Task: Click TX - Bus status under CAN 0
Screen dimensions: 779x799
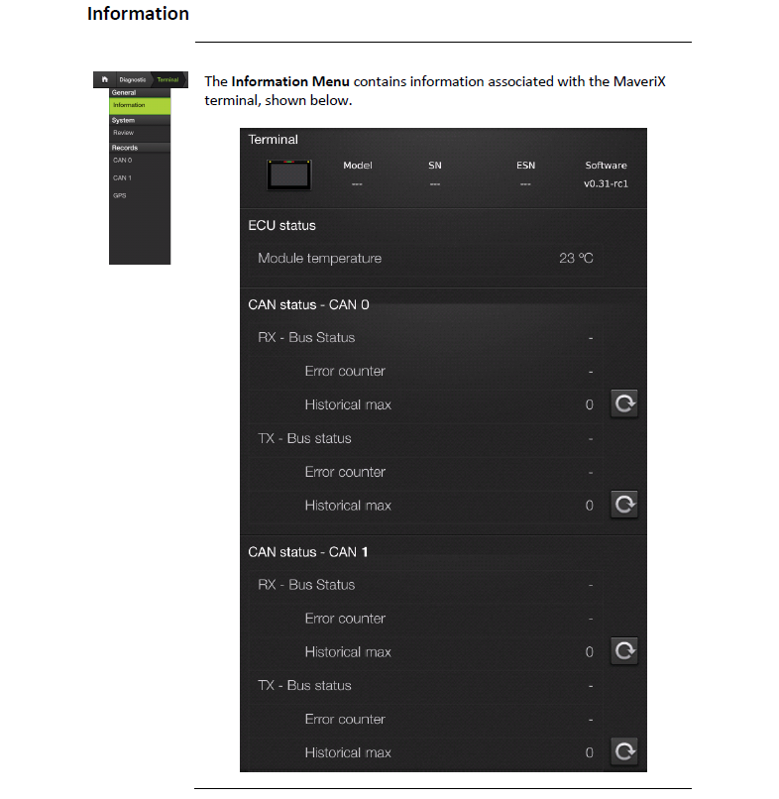Action: point(304,439)
